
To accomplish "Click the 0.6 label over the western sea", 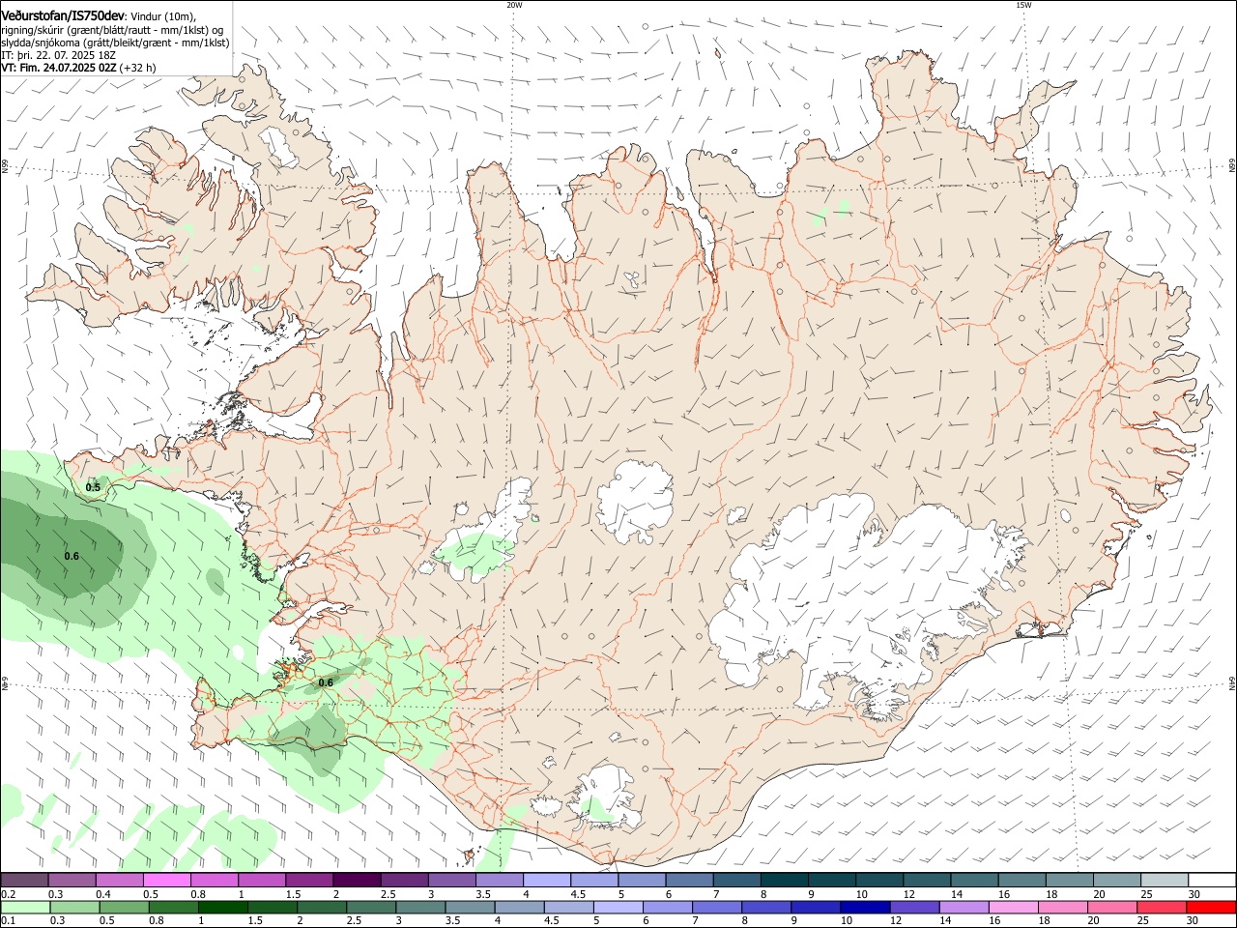I will (72, 556).
